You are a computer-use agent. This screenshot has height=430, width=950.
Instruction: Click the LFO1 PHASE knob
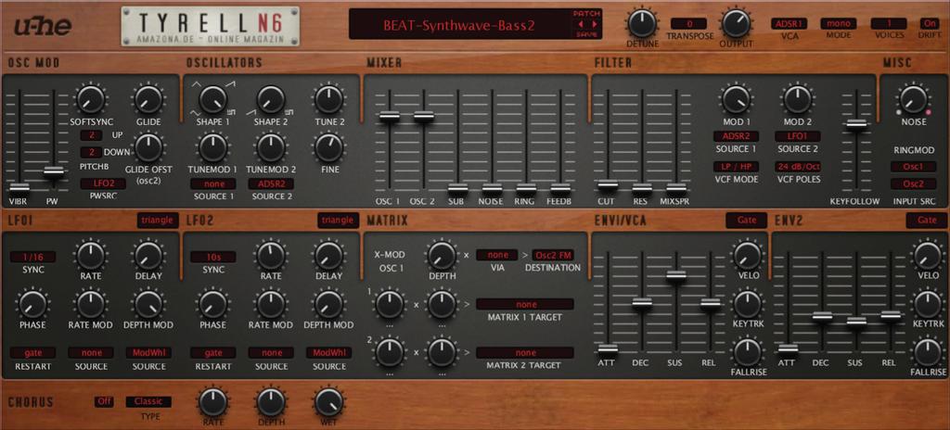click(x=32, y=304)
